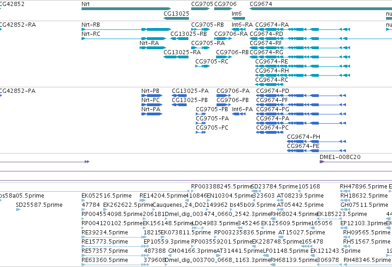Image resolution: width=392 pixels, height=267 pixels.
Task: Click EST RH09565.5prime
Action: 367,233
